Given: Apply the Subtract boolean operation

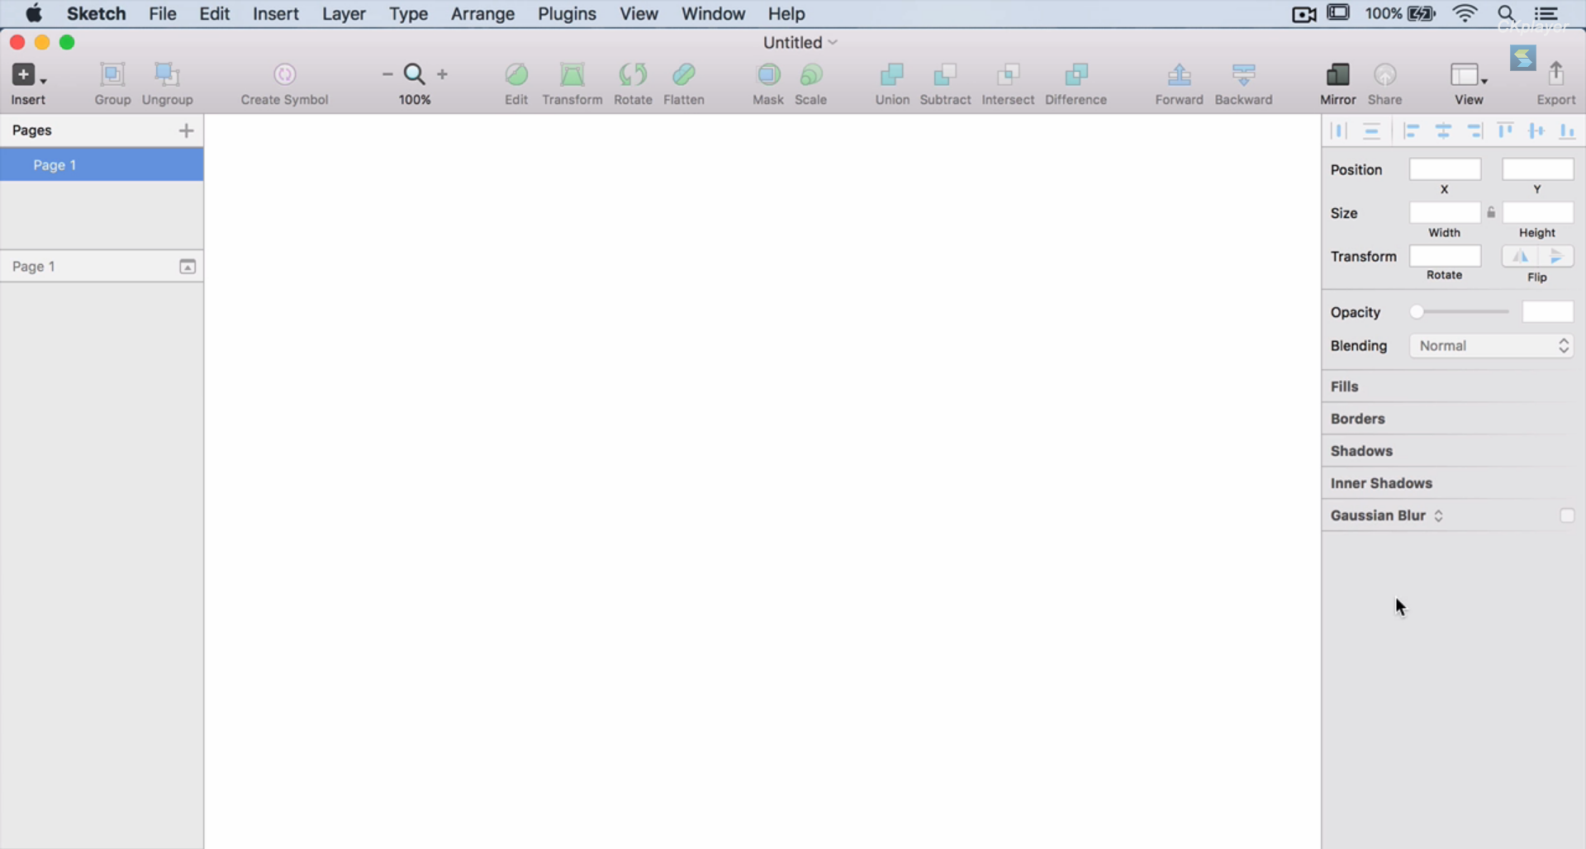Looking at the screenshot, I should (945, 74).
